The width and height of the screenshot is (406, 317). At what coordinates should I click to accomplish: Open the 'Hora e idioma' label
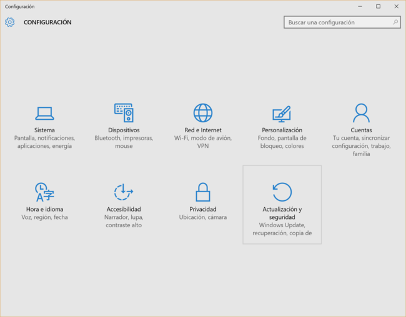point(44,209)
